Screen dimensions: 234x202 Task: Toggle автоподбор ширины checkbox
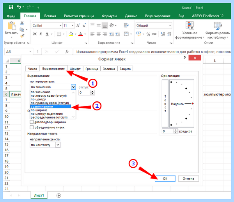(x=32, y=122)
